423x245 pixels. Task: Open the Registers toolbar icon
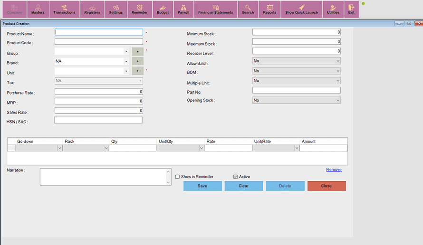coord(92,9)
